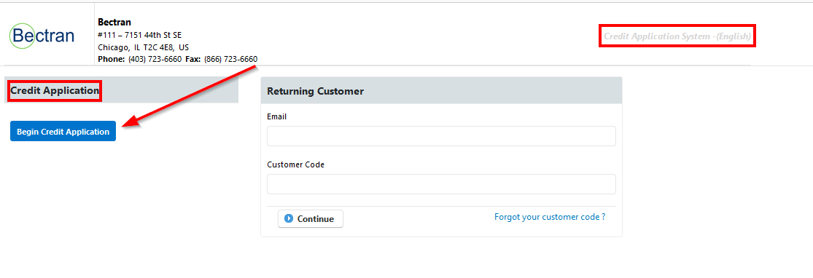This screenshot has height=278, width=813.
Task: Click the Credit Application panel heading
Action: click(x=55, y=90)
